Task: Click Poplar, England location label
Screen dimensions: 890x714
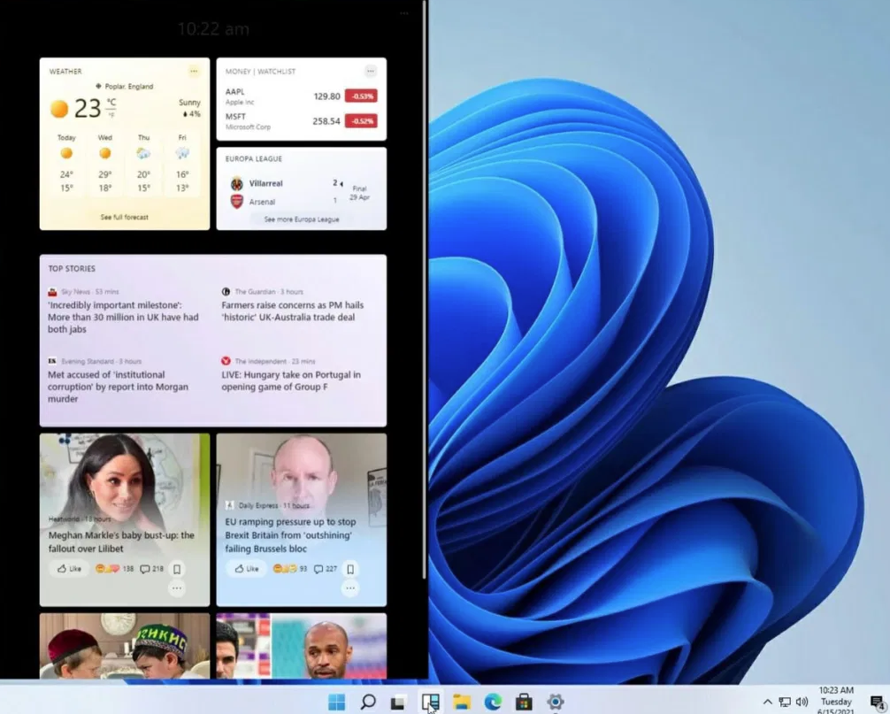Action: [x=125, y=87]
